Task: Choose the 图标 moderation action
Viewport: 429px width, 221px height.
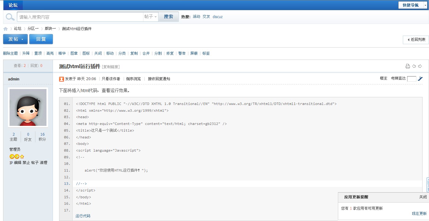Action: [x=86, y=53]
